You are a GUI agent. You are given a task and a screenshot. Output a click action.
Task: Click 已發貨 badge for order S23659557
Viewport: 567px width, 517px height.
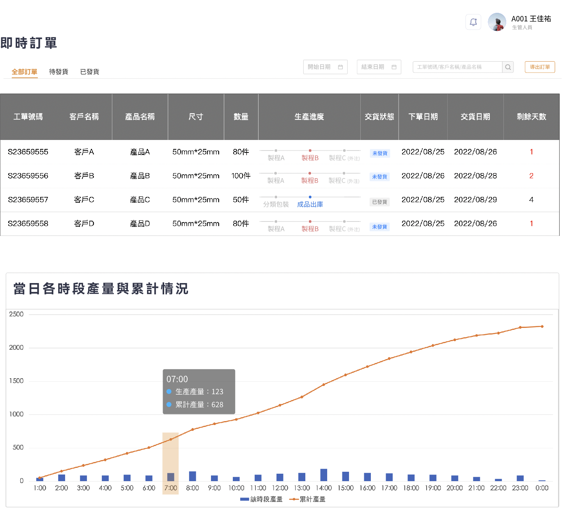coord(379,202)
